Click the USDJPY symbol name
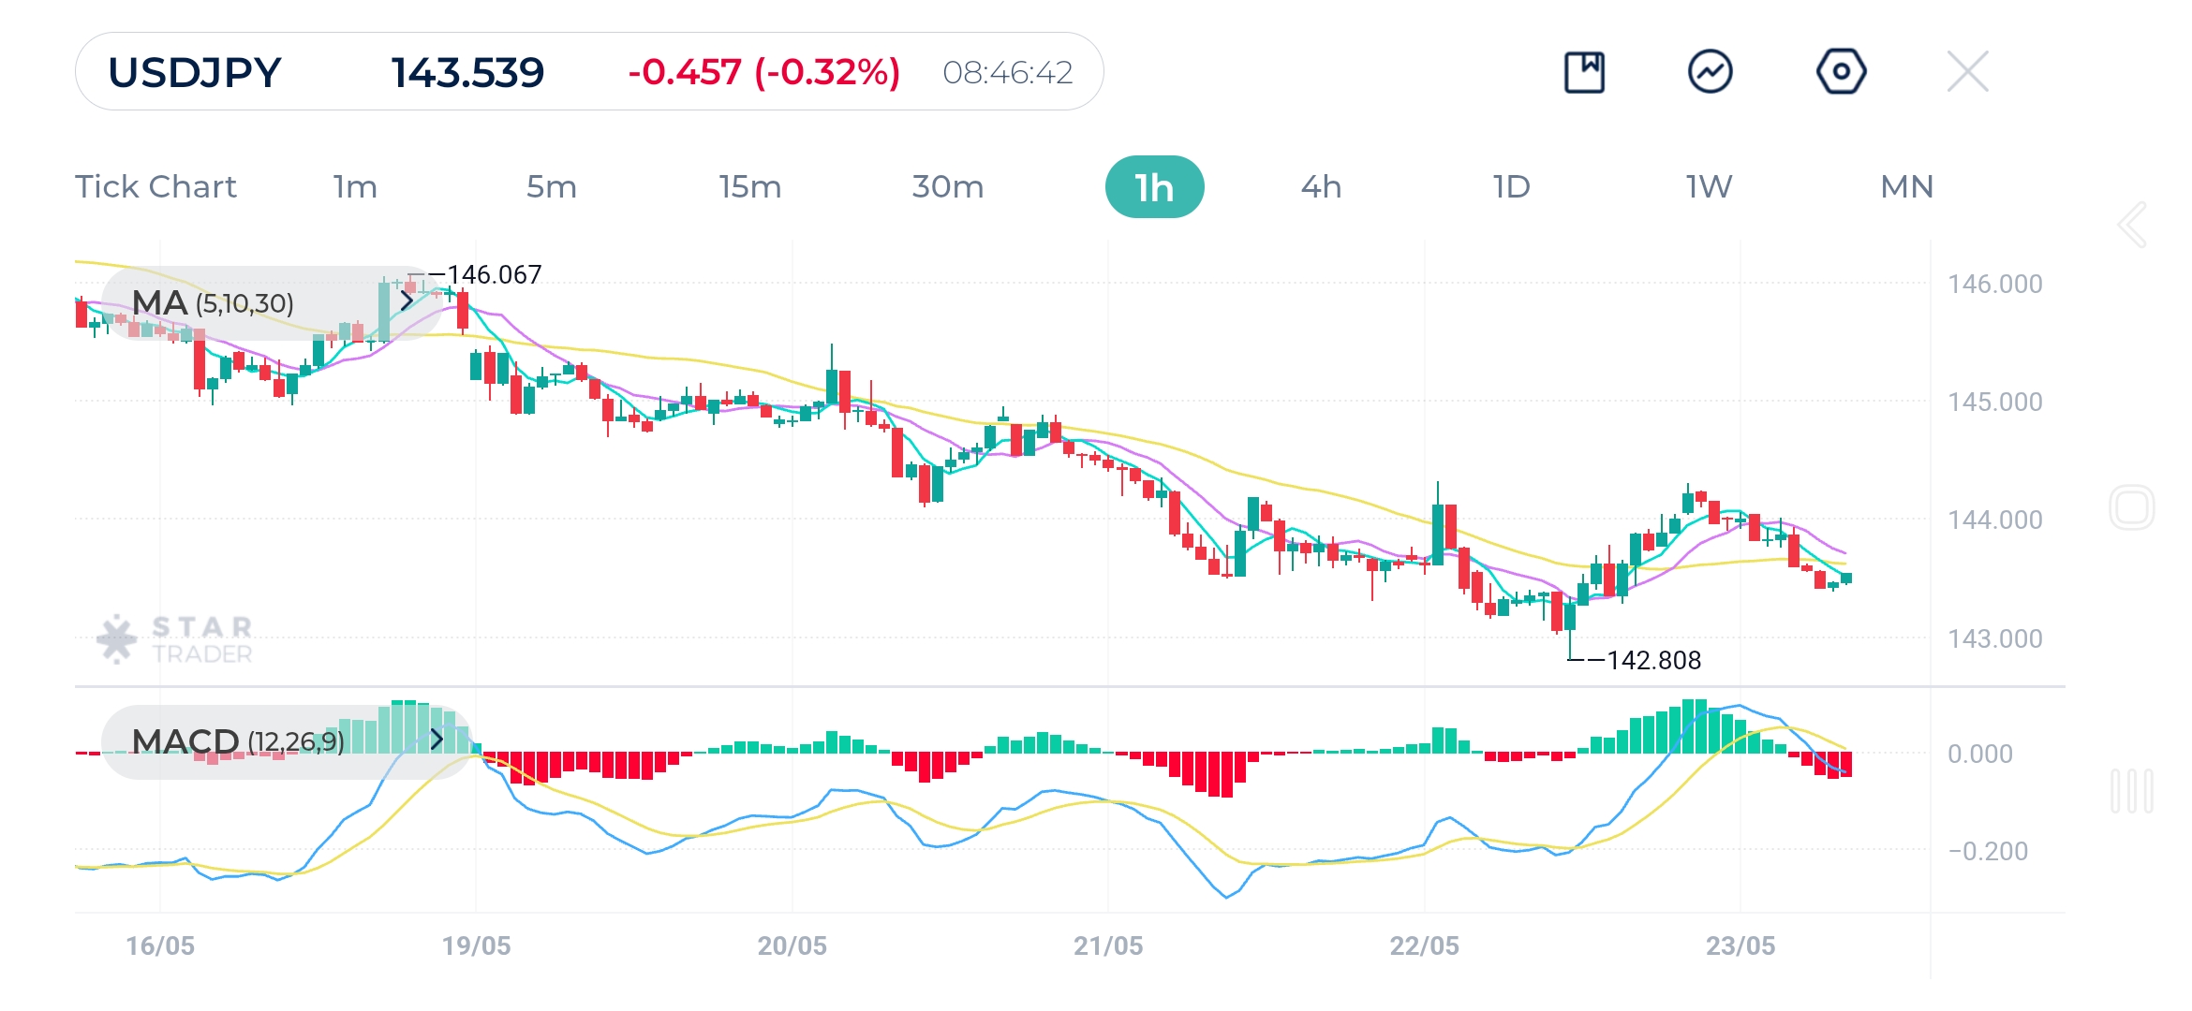2192x1011 pixels. 195,72
